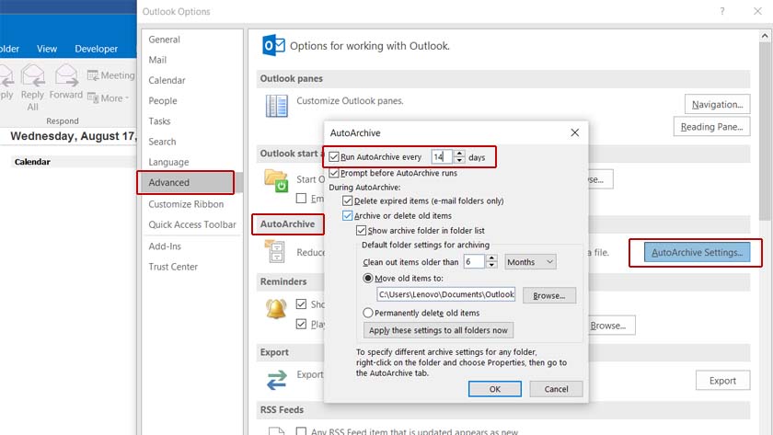Image resolution: width=773 pixels, height=435 pixels.
Task: Click Apply these settings to all folders now
Action: pos(438,330)
